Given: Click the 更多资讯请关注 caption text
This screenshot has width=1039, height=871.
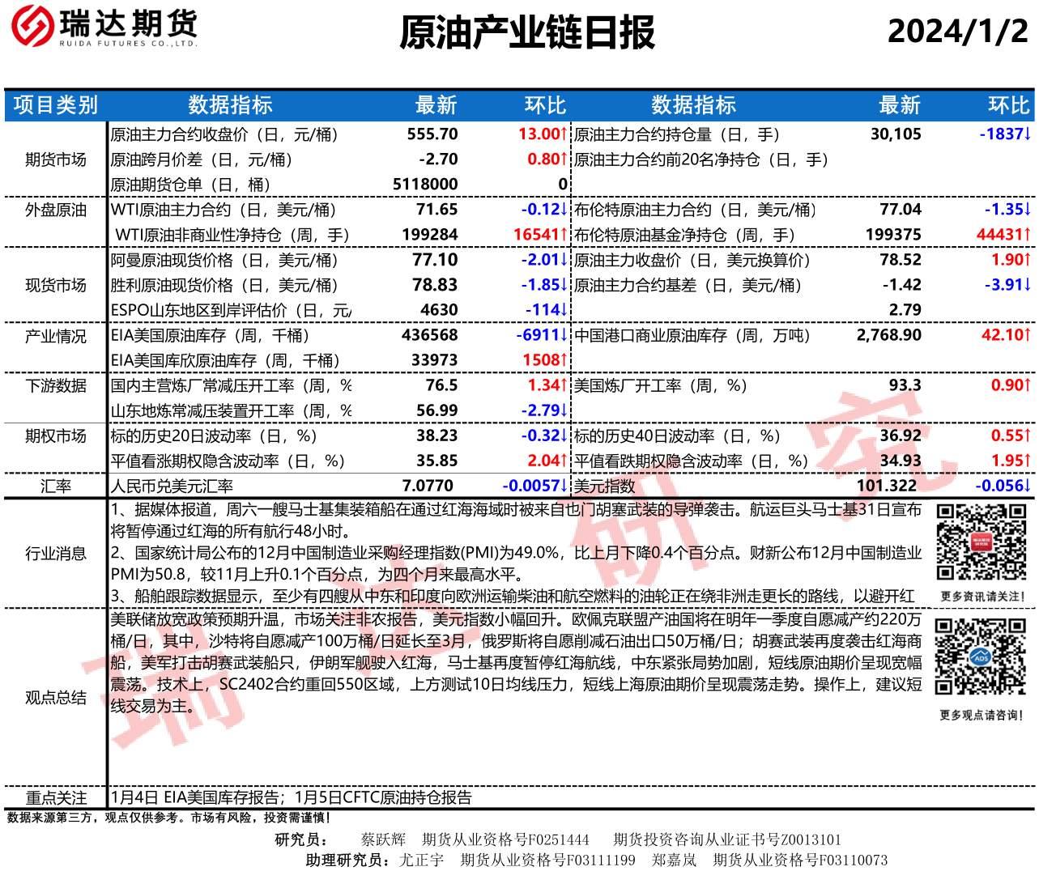Looking at the screenshot, I should click(982, 597).
